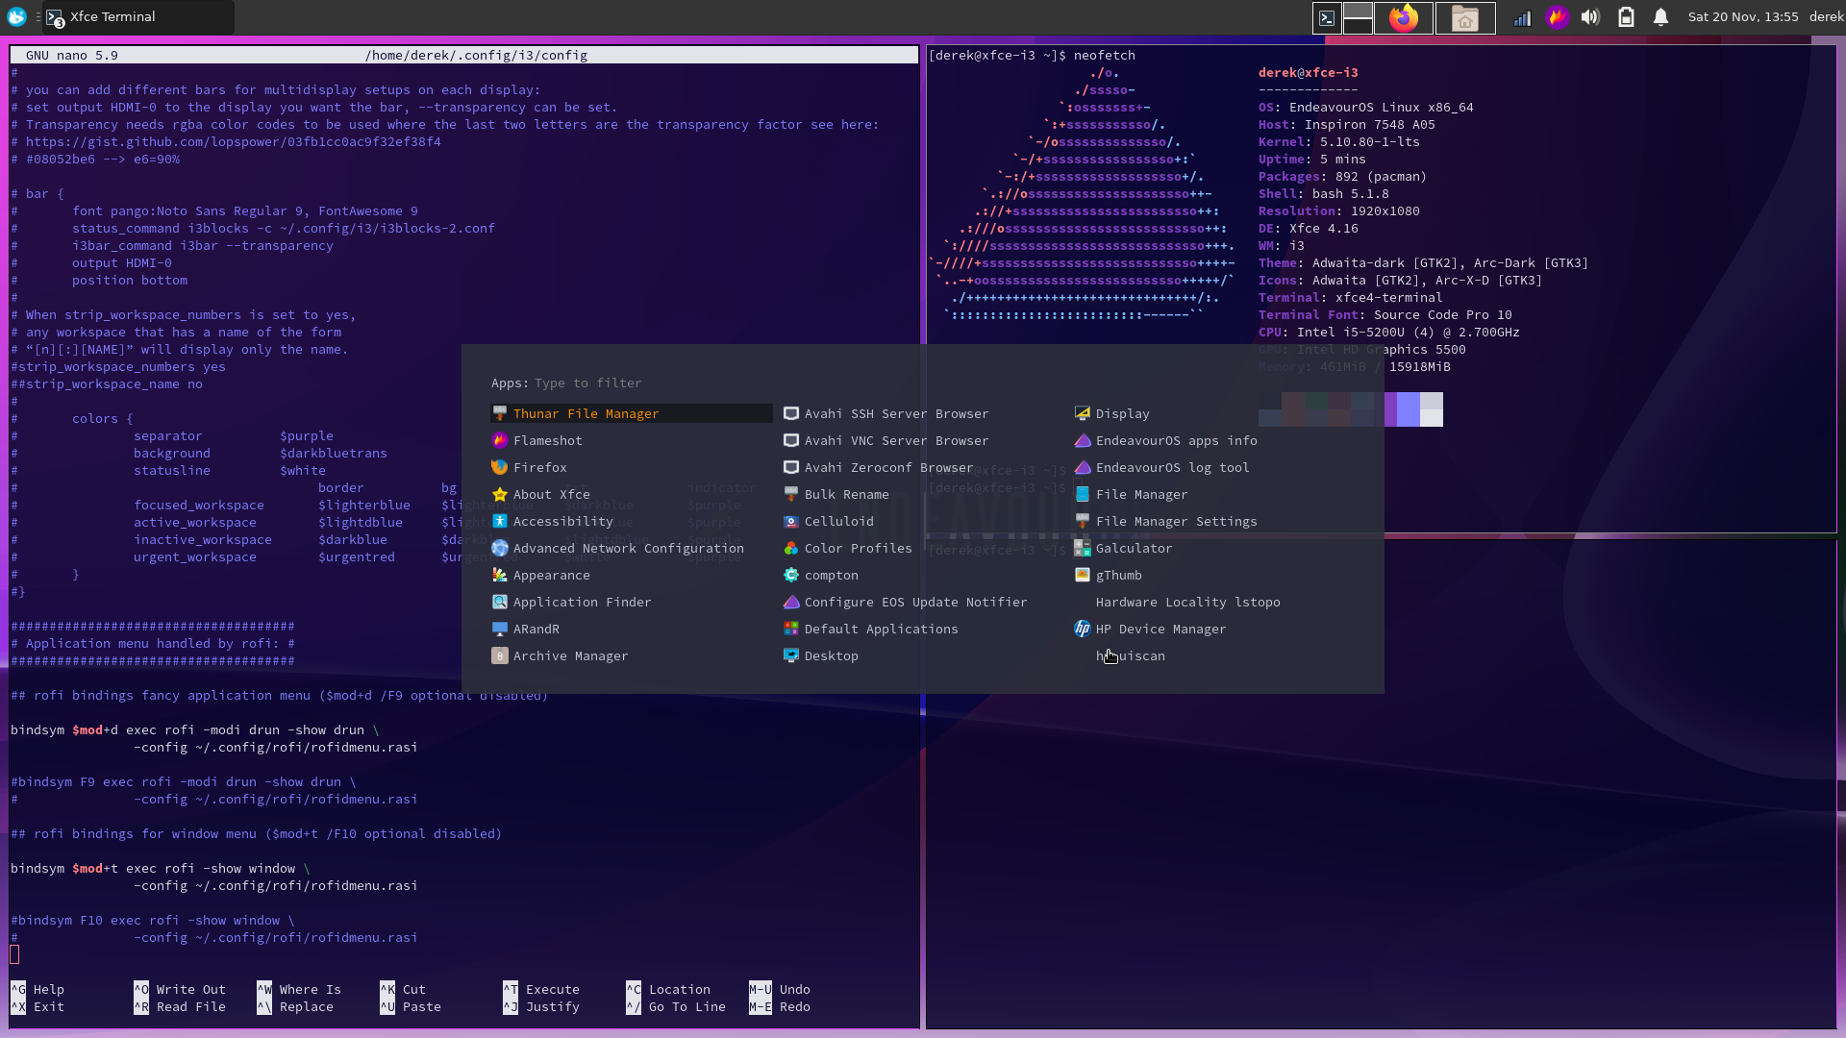Viewport: 1846px width, 1038px height.
Task: Open the notifications bell icon
Action: click(x=1660, y=17)
